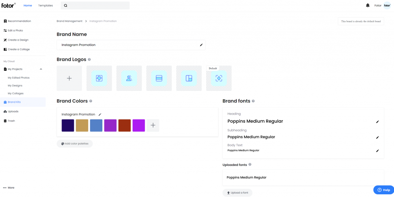Expand the More menu in sidebar

click(x=9, y=187)
